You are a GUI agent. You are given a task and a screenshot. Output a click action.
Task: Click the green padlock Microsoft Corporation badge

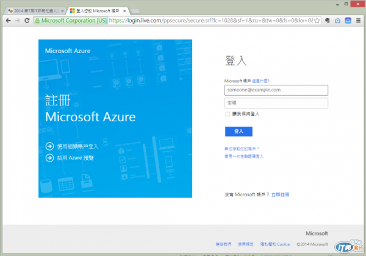coord(71,21)
